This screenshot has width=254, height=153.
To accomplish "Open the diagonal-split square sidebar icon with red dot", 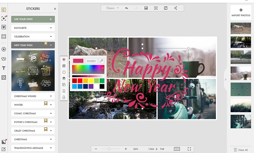I will [4, 142].
